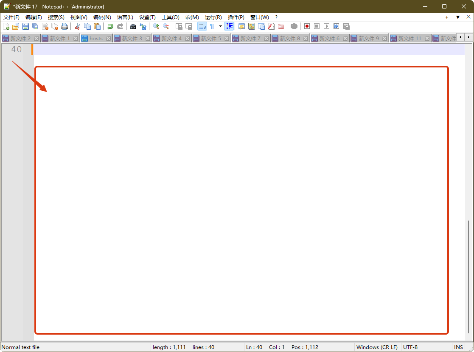Click the Undo green arrow icon
474x352 pixels.
[x=110, y=26]
